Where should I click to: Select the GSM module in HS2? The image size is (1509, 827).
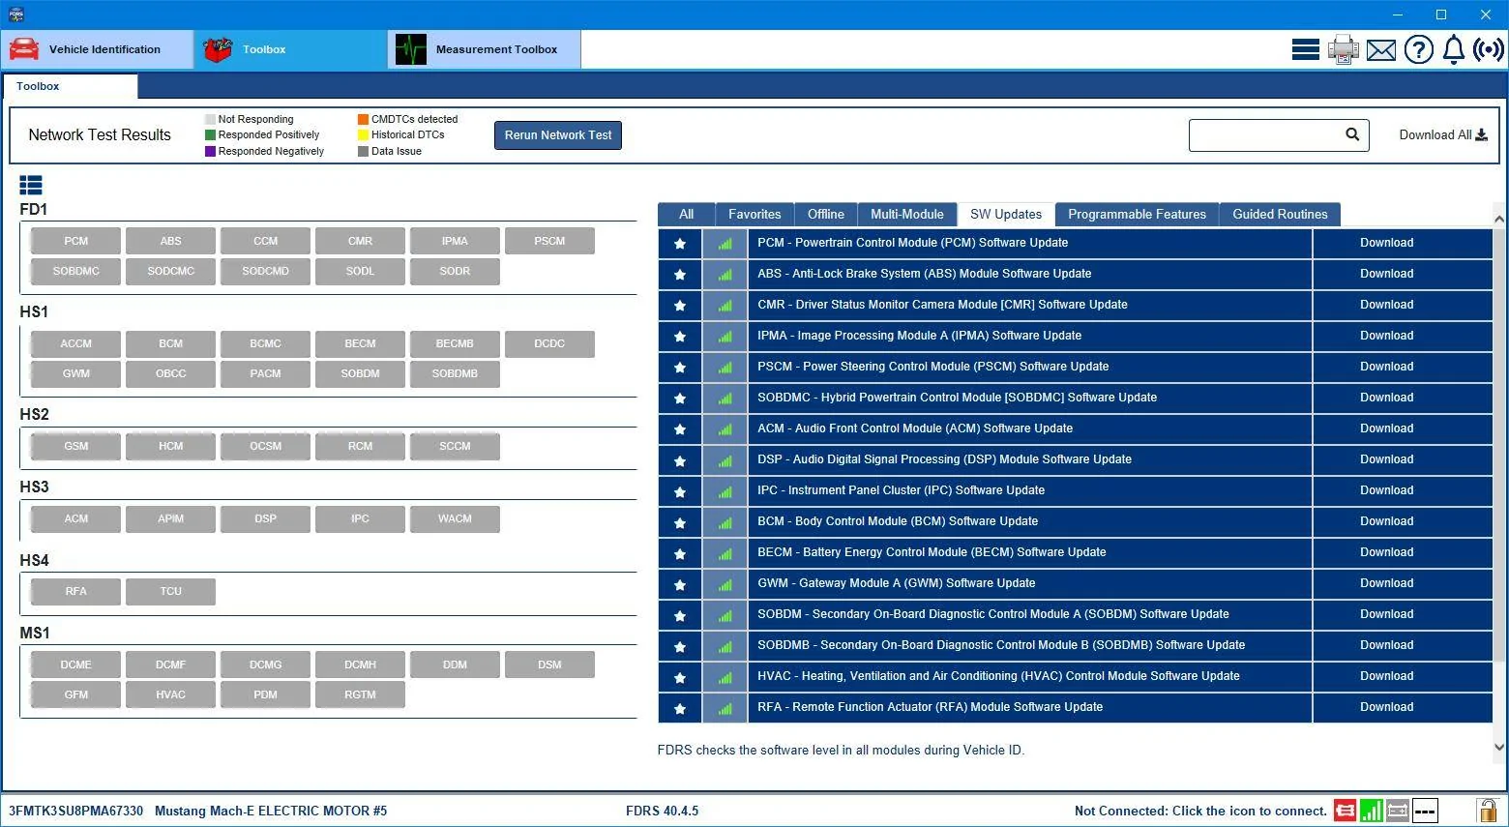coord(75,446)
